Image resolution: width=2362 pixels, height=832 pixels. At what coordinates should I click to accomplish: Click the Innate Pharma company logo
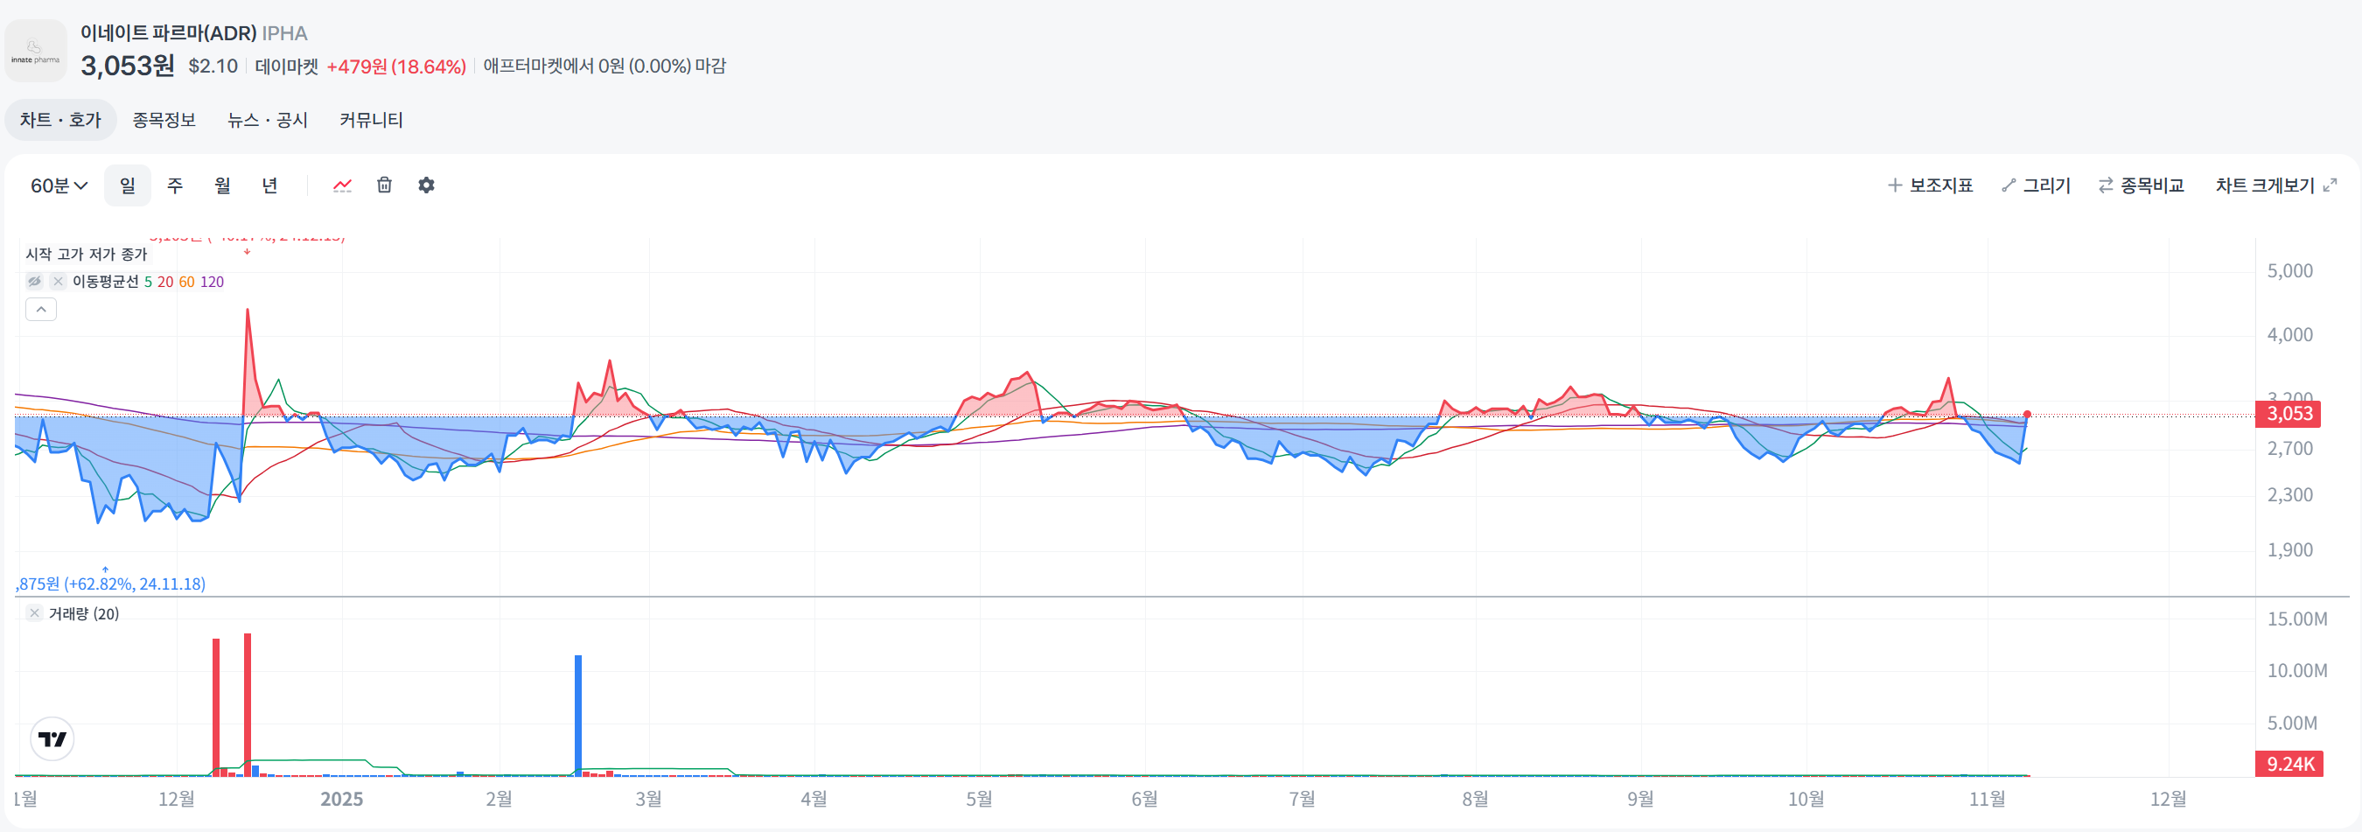tap(35, 52)
